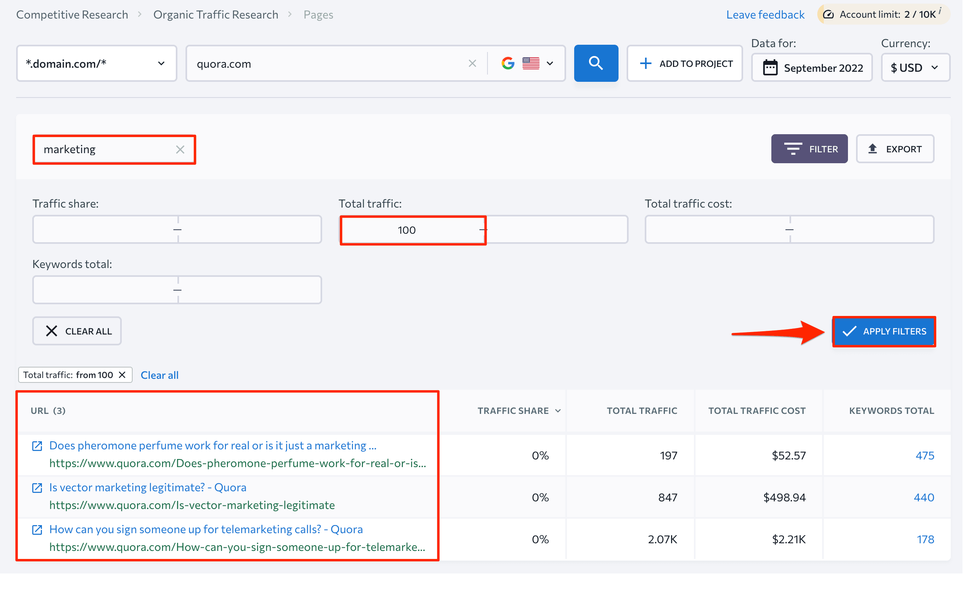
Task: Open Organic Traffic Research breadcrumb
Action: (x=216, y=15)
